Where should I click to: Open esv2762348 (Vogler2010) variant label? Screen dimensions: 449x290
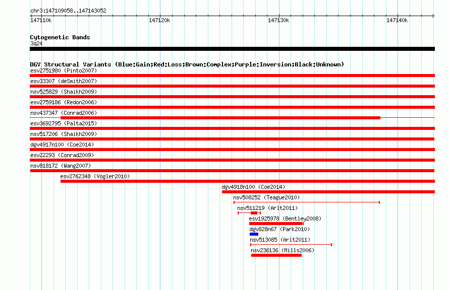point(95,176)
